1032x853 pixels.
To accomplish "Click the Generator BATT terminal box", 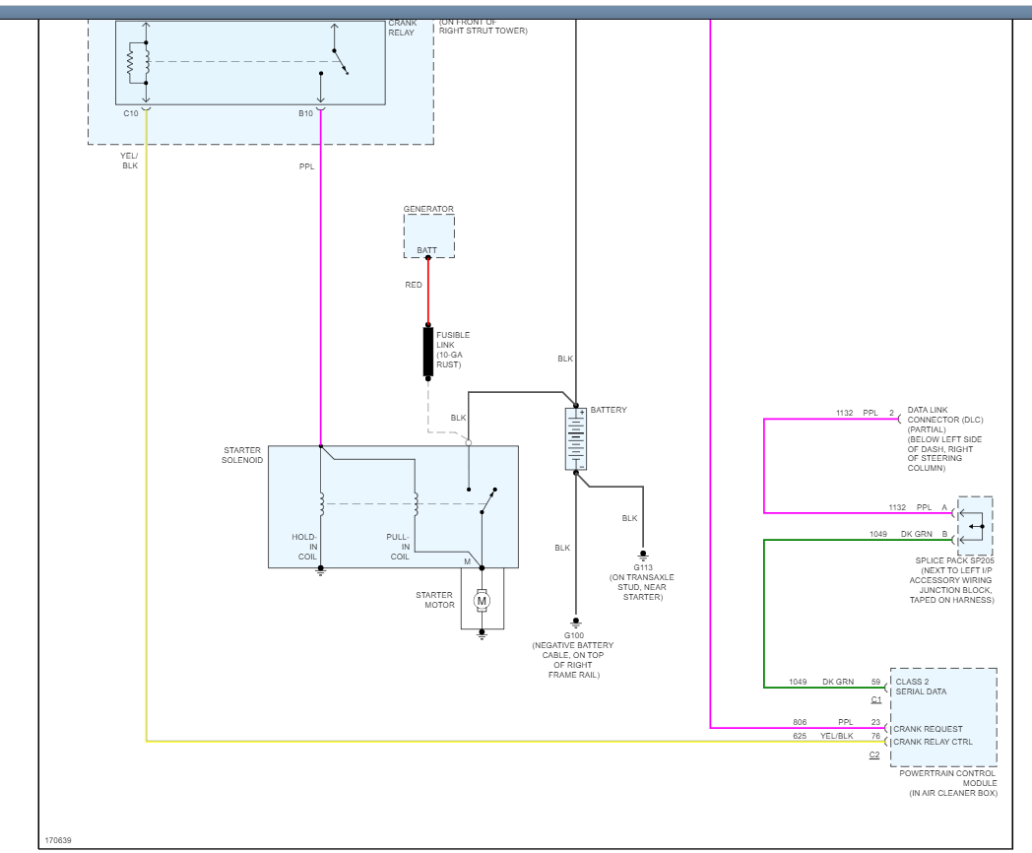I will (x=428, y=237).
